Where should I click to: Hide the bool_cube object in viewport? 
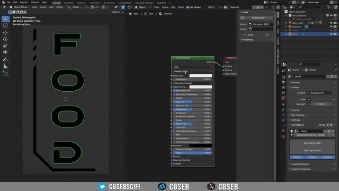(331, 23)
